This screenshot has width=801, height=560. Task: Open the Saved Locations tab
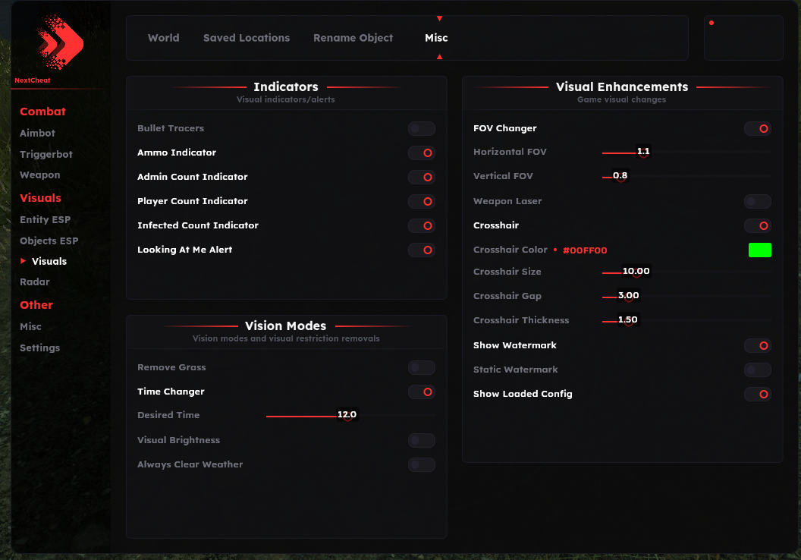[x=247, y=37]
